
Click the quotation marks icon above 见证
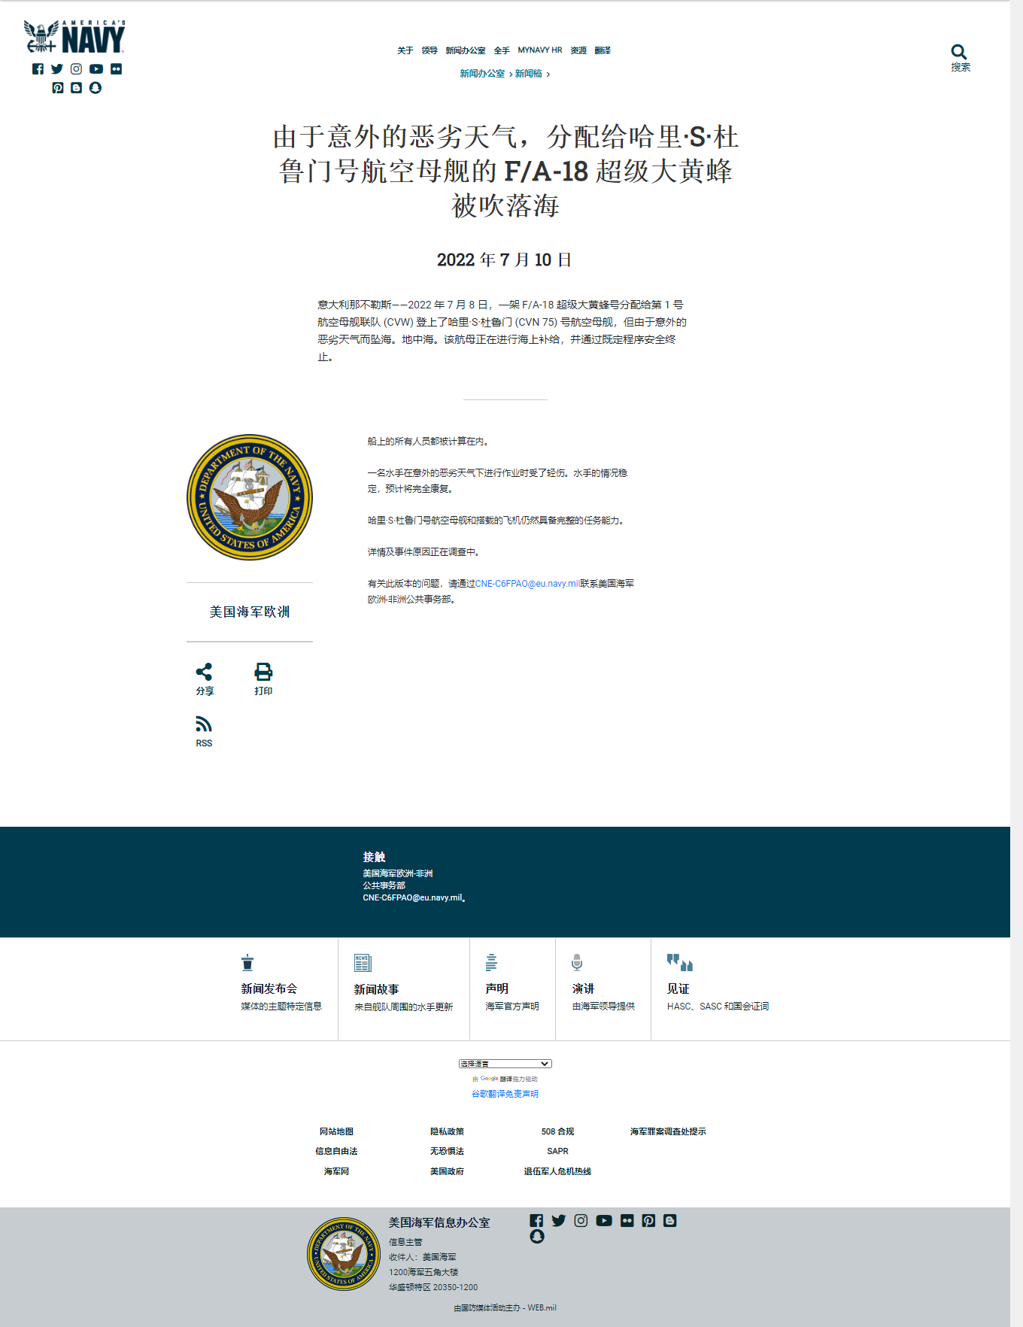point(680,962)
